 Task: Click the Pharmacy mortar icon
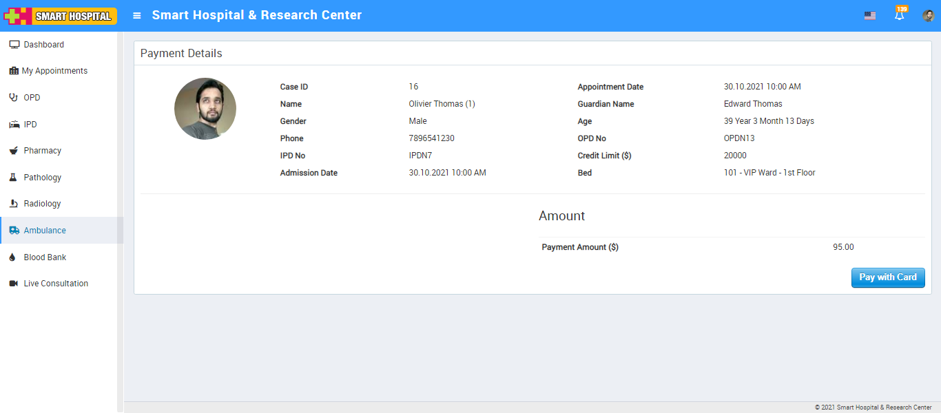pyautogui.click(x=14, y=151)
